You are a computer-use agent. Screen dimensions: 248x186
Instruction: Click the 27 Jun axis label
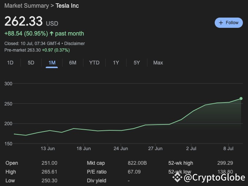155,149
